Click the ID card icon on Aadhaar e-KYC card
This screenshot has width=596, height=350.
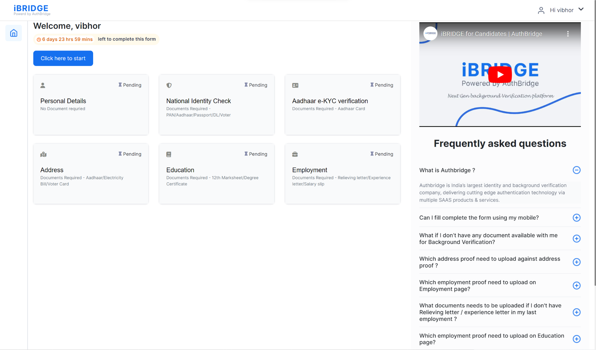(x=295, y=85)
